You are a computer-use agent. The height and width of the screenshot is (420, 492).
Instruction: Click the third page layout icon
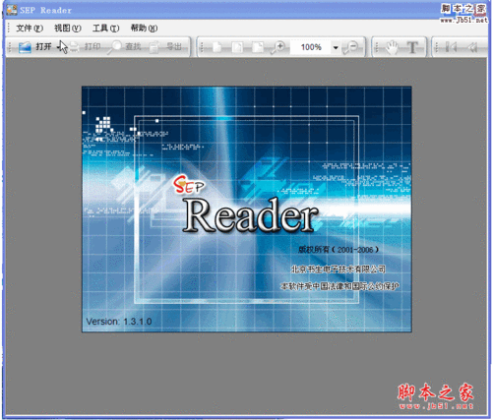(x=258, y=47)
